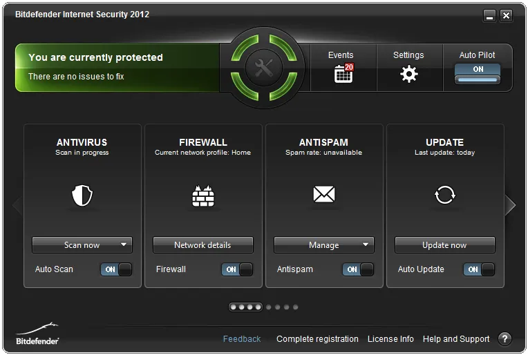The height and width of the screenshot is (355, 528).
Task: Expand the Scan now dropdown arrow
Action: click(124, 244)
